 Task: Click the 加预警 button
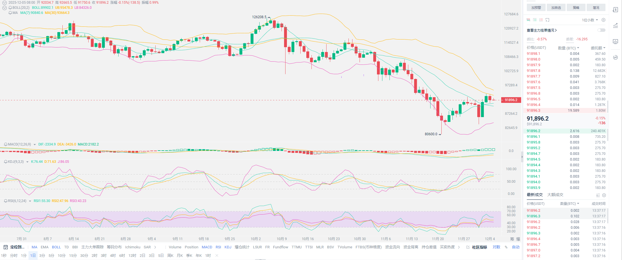click(536, 8)
